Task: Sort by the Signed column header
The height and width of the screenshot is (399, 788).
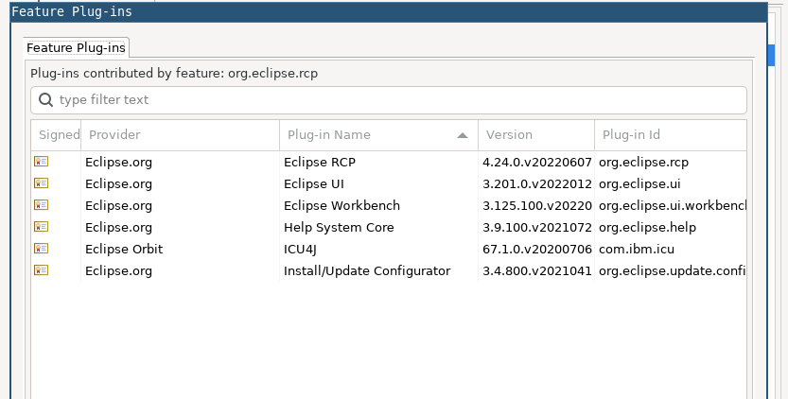Action: tap(59, 135)
